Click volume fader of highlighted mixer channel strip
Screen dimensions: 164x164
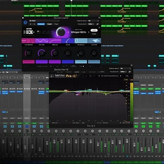[x=25, y=147]
